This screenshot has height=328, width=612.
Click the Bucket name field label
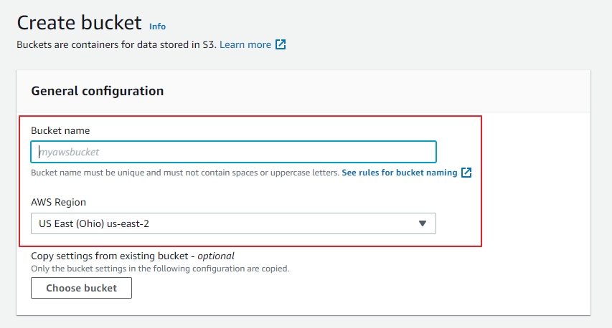(x=60, y=130)
